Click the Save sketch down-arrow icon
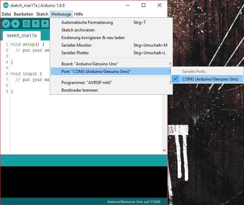Image resolution: width=244 pixels, height=205 pixels. tap(45, 24)
